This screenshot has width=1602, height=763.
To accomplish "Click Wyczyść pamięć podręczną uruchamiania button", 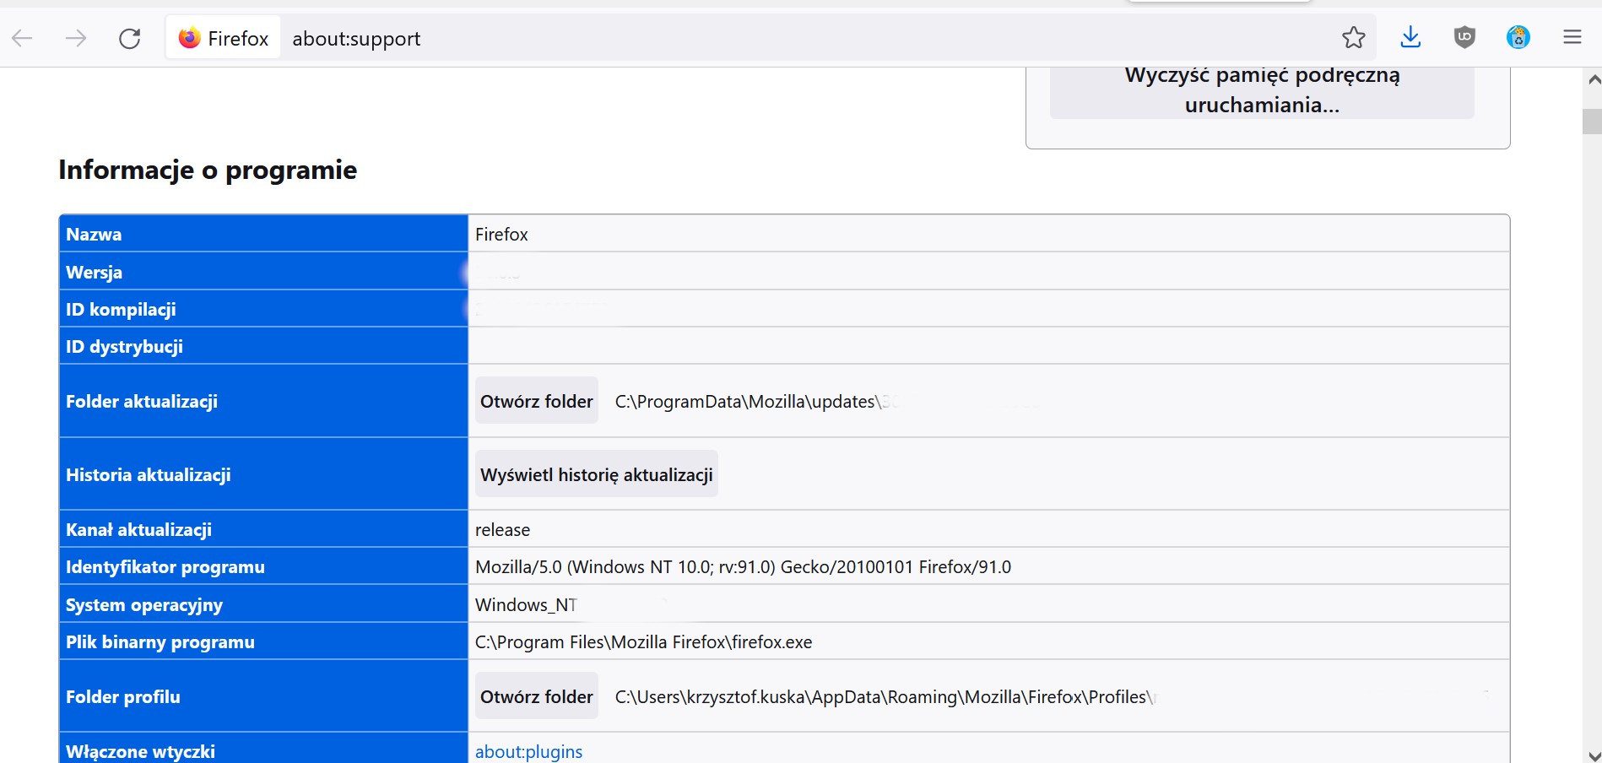I will pos(1261,90).
